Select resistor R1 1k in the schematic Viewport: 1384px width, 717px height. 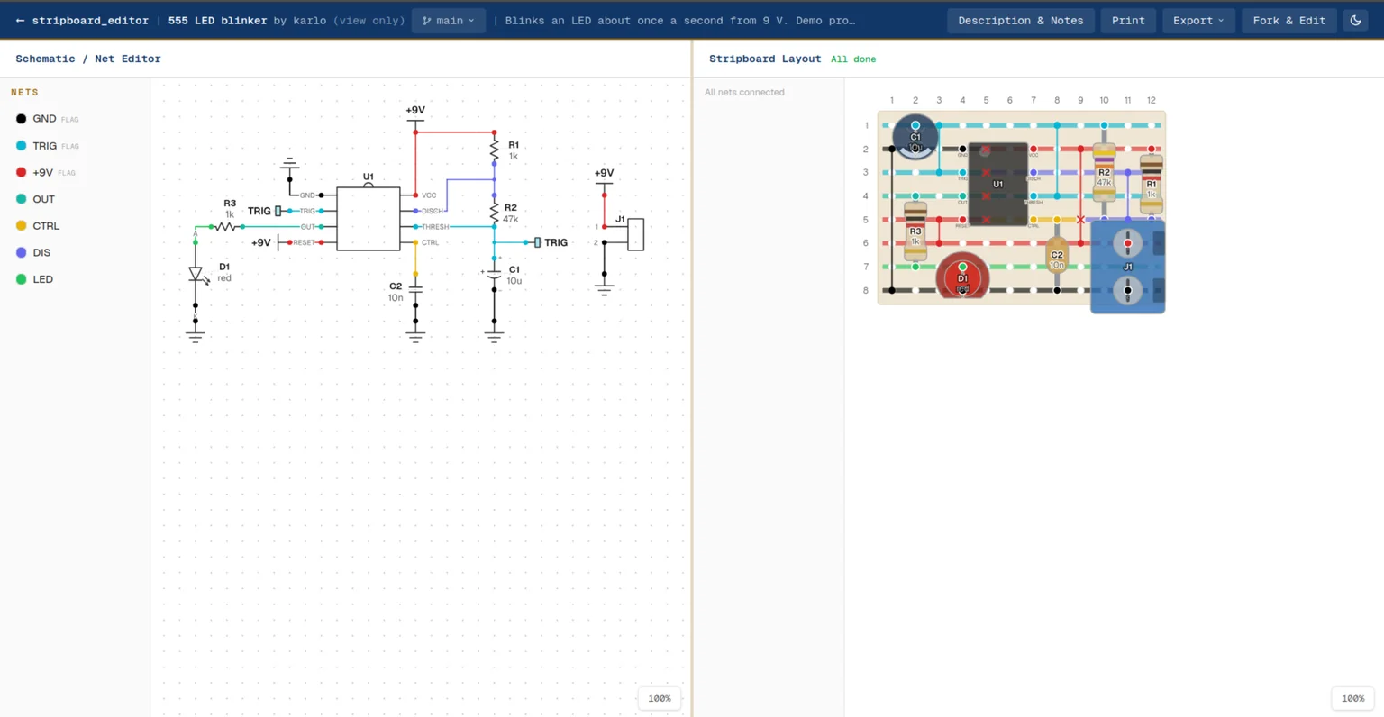tap(495, 150)
